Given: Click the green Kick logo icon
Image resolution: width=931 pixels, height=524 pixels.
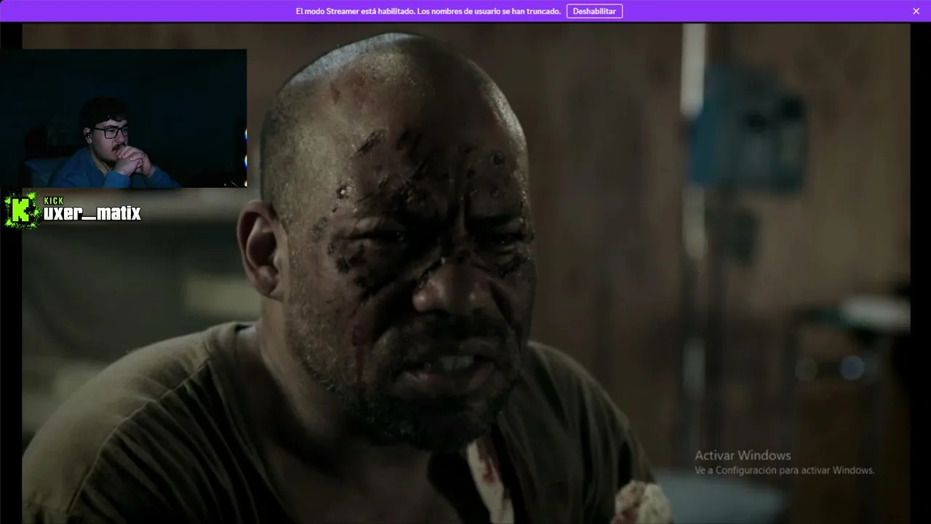Looking at the screenshot, I should (21, 211).
